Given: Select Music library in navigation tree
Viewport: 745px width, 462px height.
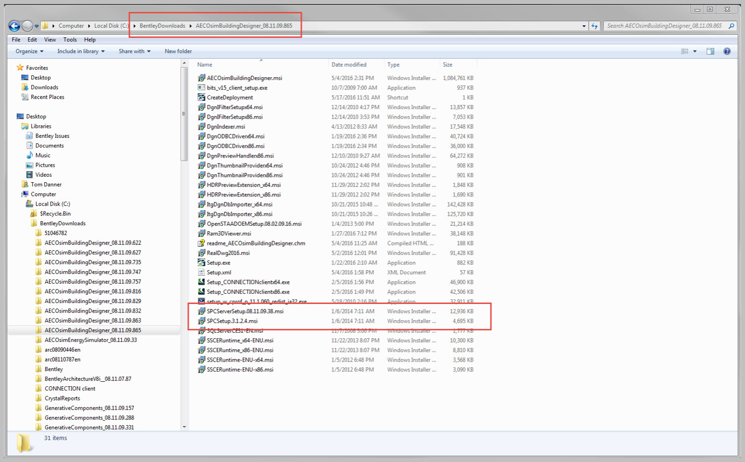Looking at the screenshot, I should point(42,156).
